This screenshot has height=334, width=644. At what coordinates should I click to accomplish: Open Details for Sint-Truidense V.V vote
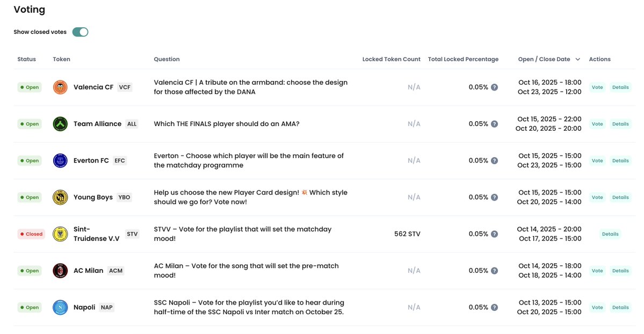[x=610, y=234]
